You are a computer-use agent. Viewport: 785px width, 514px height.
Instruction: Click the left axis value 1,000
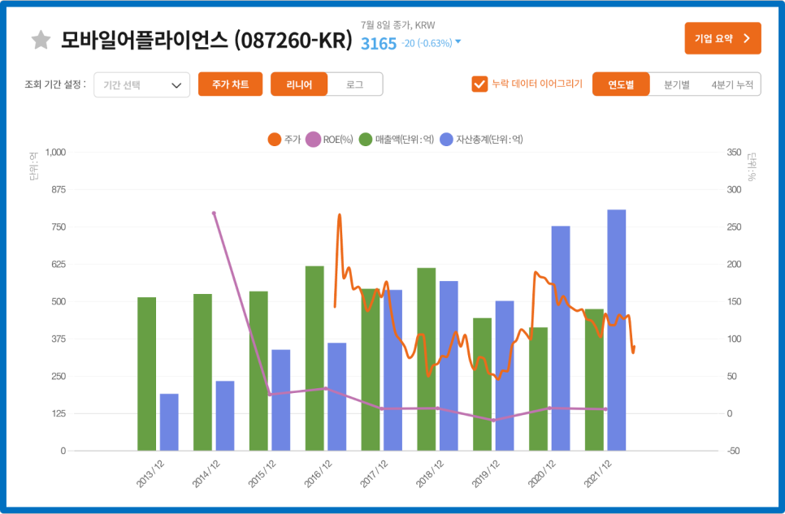(55, 152)
